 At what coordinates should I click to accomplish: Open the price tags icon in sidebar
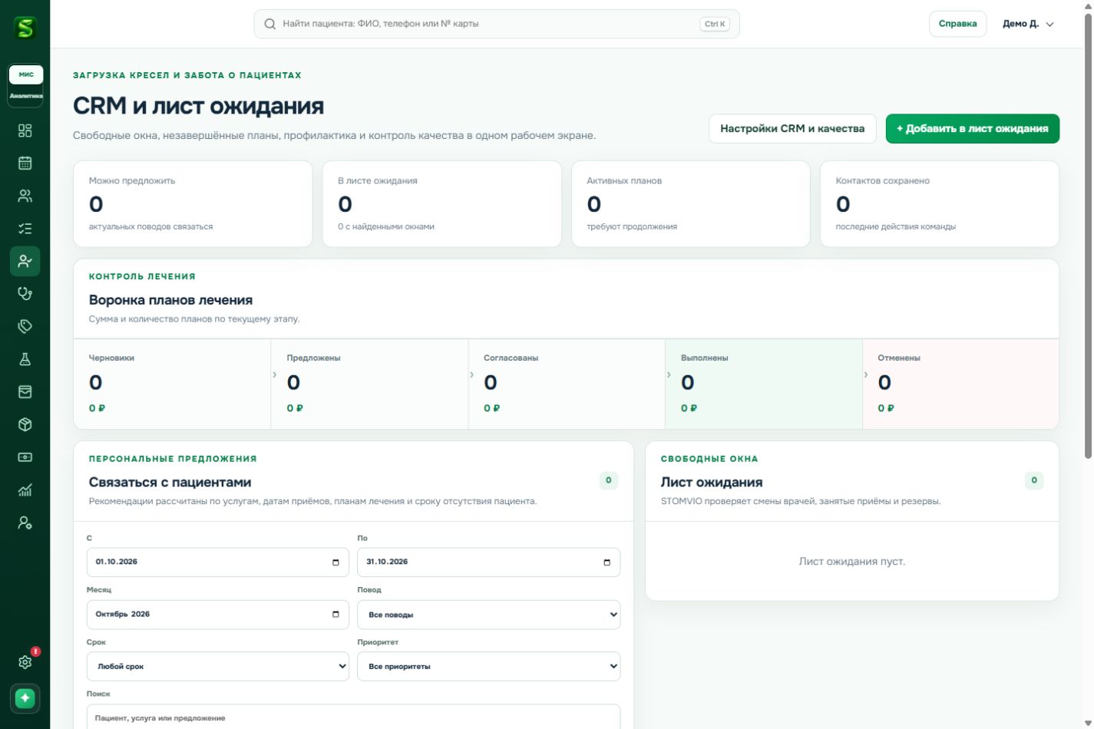click(x=25, y=326)
